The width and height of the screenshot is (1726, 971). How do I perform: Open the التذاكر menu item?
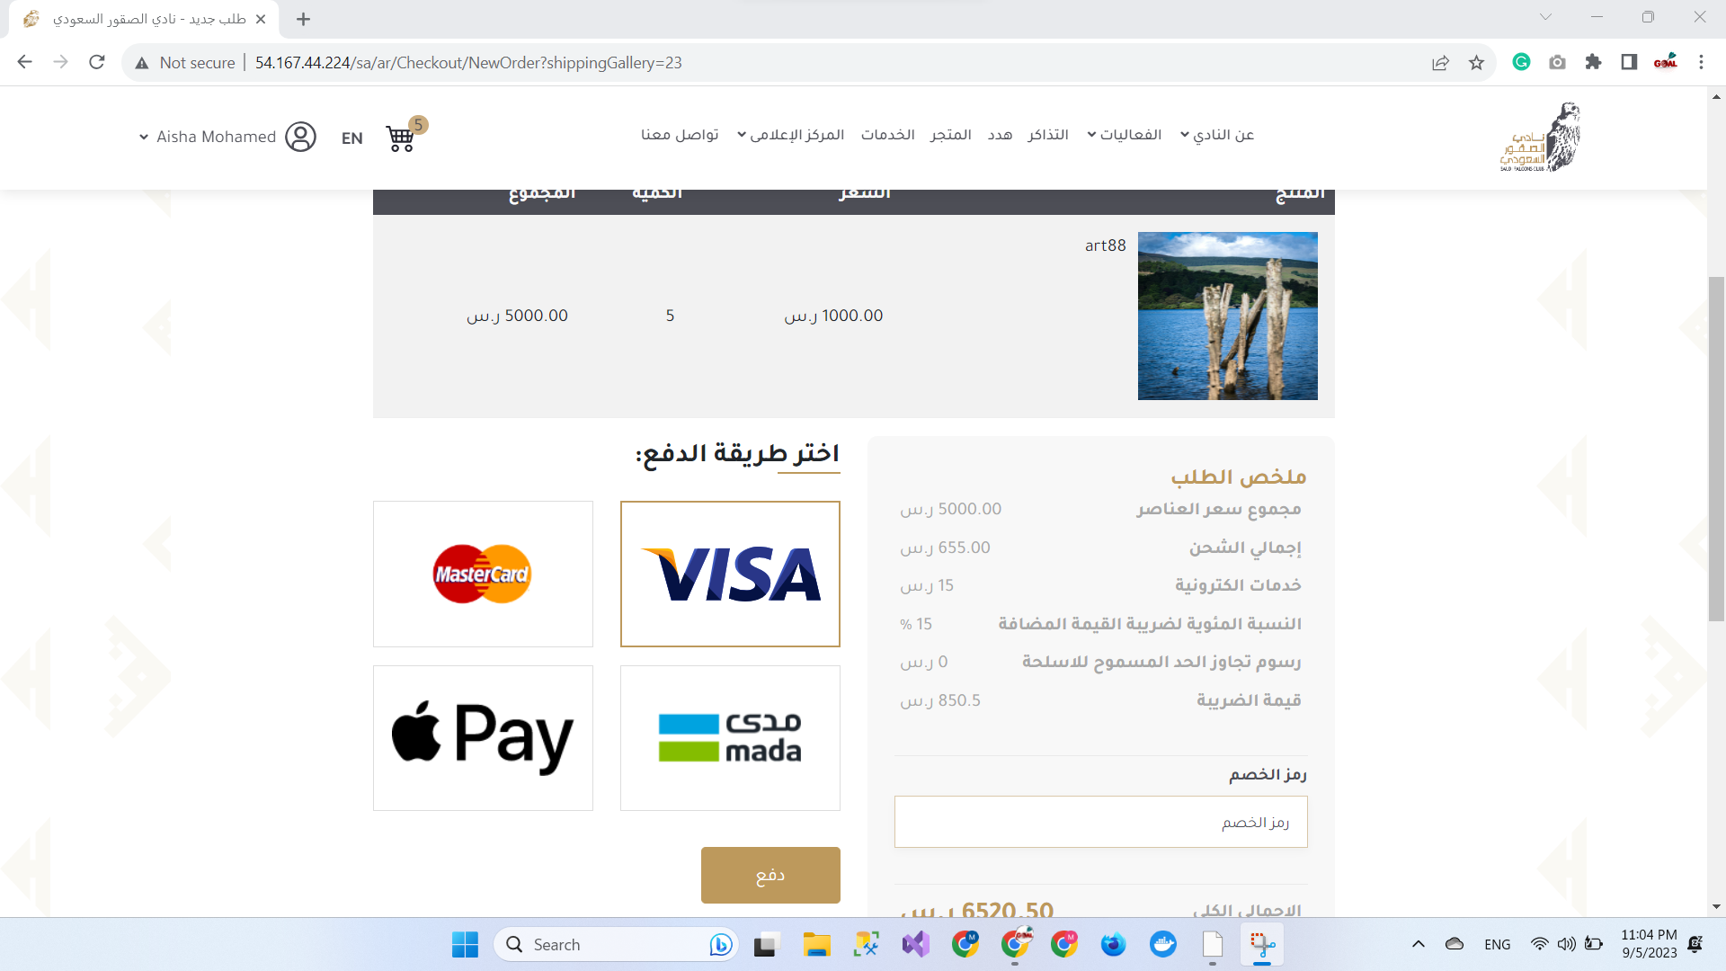[1048, 135]
